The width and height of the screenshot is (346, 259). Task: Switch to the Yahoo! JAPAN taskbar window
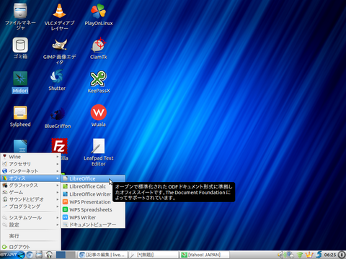click(205, 255)
